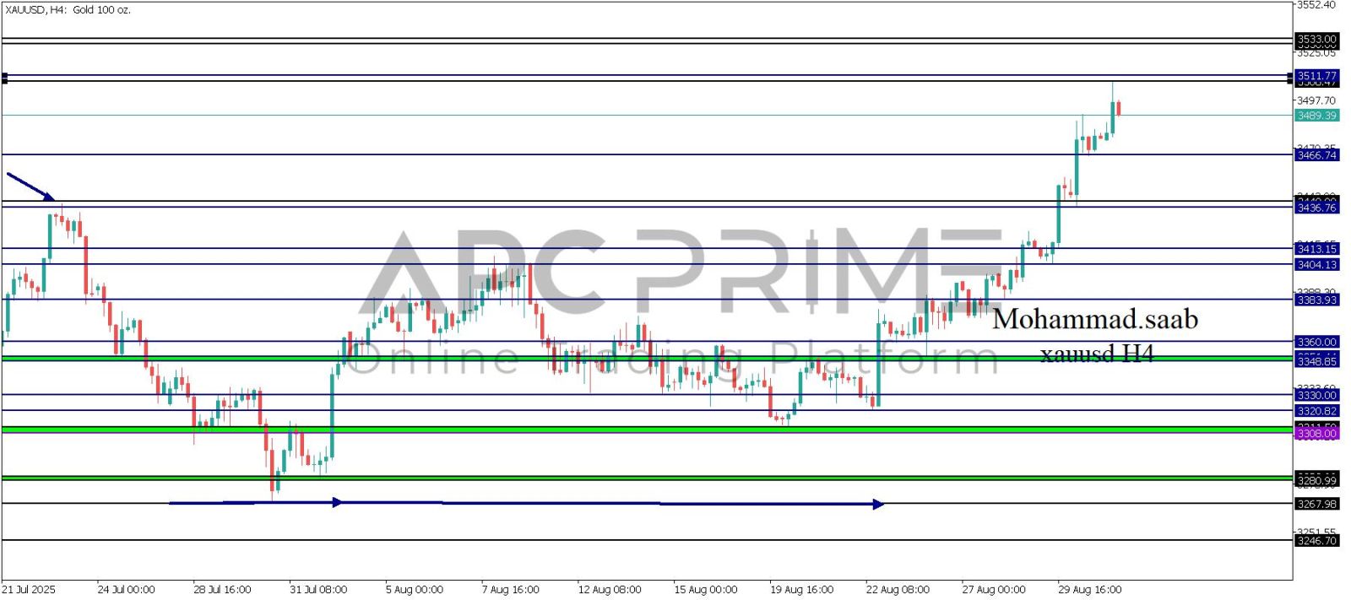The image size is (1351, 600).
Task: Select the 3360.00 price level label
Action: pyautogui.click(x=1316, y=342)
